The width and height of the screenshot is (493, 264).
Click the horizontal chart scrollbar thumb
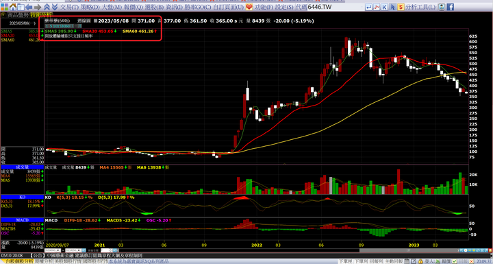408,250
